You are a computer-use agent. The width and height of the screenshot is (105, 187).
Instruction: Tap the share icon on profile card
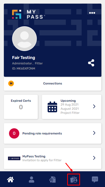coord(91,63)
